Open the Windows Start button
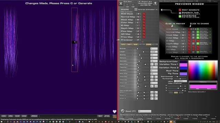This screenshot has height=123, width=220. tap(2, 122)
